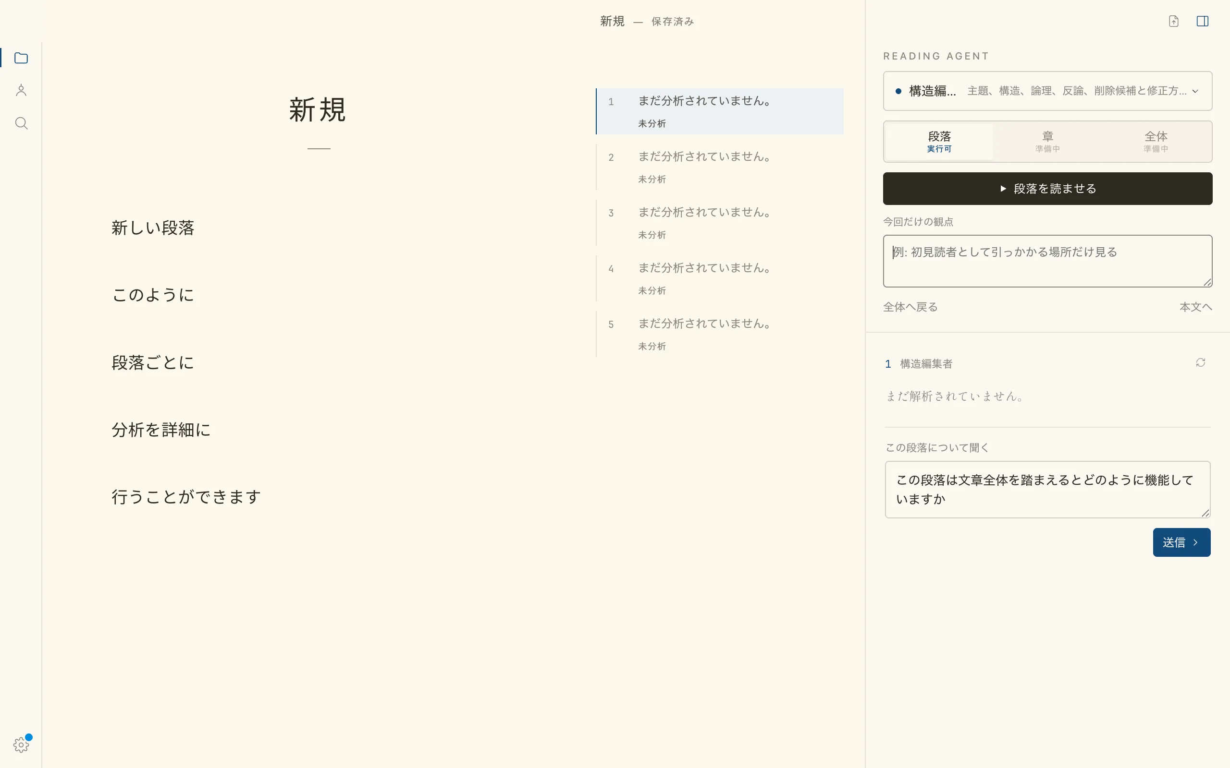Click the export document icon
The width and height of the screenshot is (1230, 768).
tap(1174, 21)
